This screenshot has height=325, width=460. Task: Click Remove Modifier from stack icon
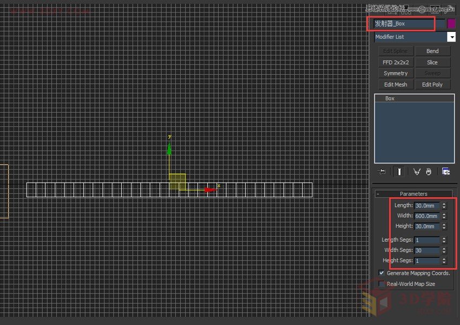click(x=428, y=172)
